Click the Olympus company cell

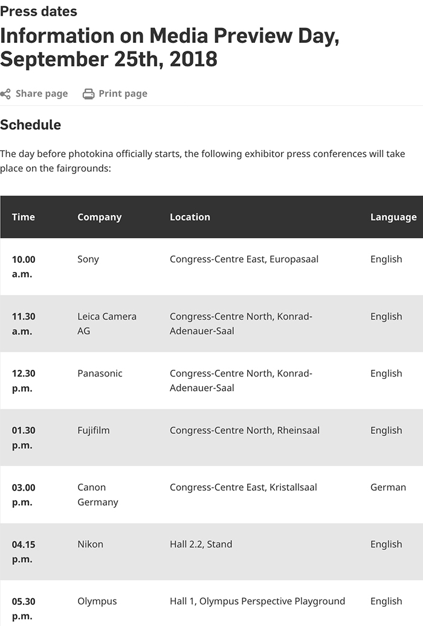tap(97, 602)
